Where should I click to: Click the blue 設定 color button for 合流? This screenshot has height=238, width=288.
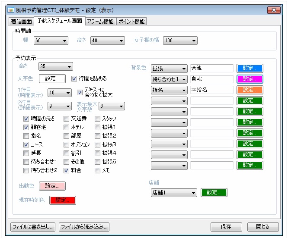pyautogui.click(x=250, y=68)
